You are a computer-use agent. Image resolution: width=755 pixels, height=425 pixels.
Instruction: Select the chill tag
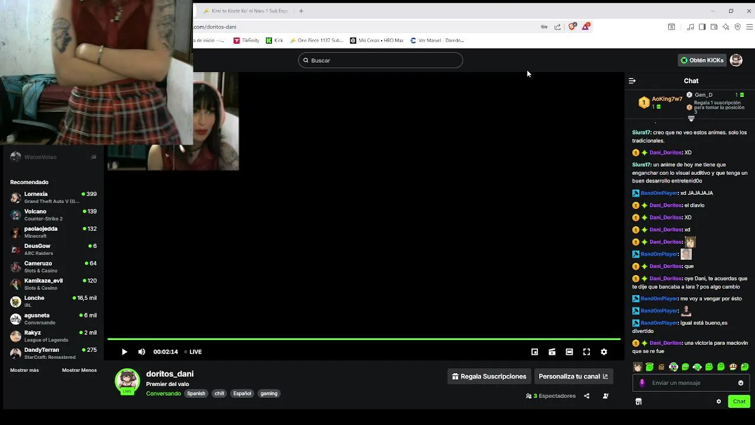click(x=219, y=394)
